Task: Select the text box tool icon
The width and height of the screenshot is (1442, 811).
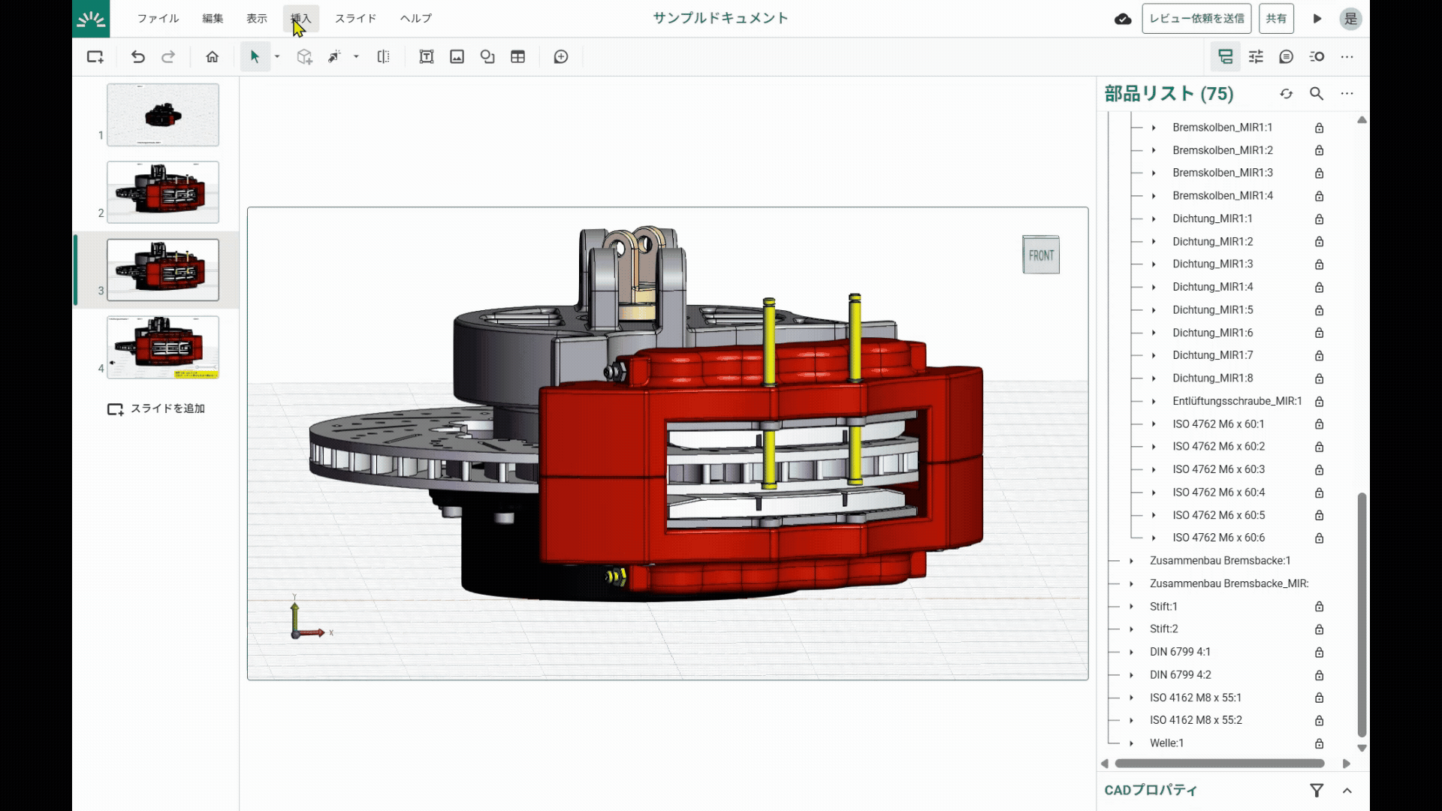Action: click(x=427, y=56)
